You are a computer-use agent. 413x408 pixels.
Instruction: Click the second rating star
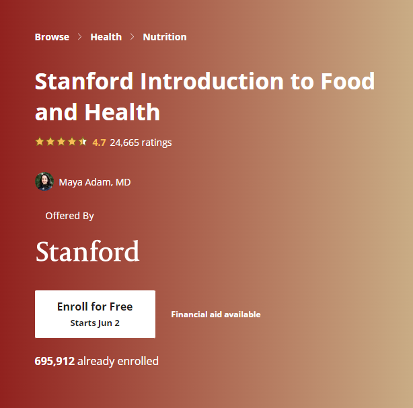coord(50,142)
